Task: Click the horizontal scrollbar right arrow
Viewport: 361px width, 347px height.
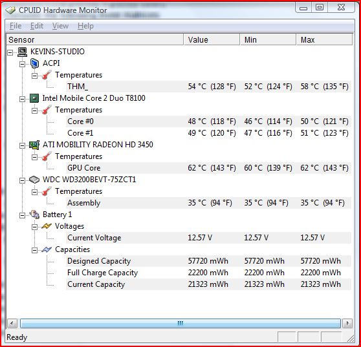Action: pos(347,324)
